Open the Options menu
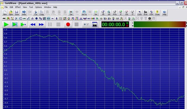187x109 pixels. pyautogui.click(x=38, y=7)
